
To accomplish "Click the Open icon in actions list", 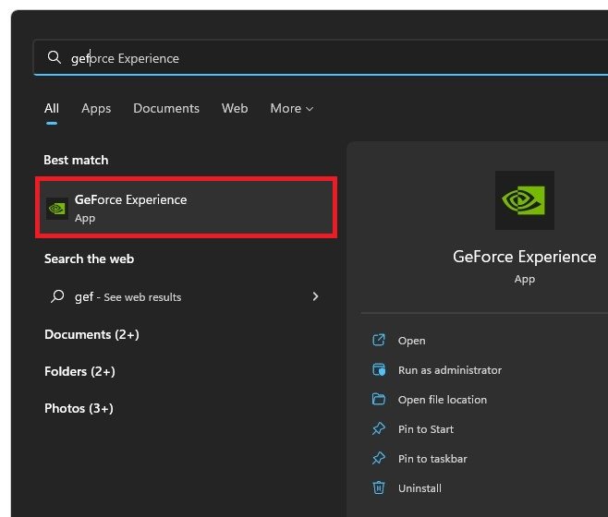I will [378, 341].
